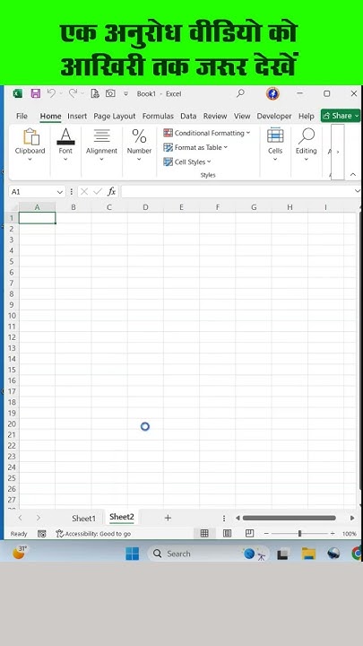Open the File menu
Image resolution: width=363 pixels, height=646 pixels.
(x=22, y=116)
